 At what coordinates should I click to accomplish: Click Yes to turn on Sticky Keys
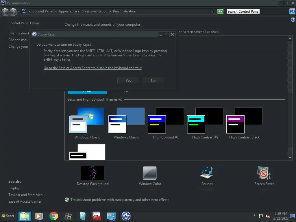click(x=128, y=81)
